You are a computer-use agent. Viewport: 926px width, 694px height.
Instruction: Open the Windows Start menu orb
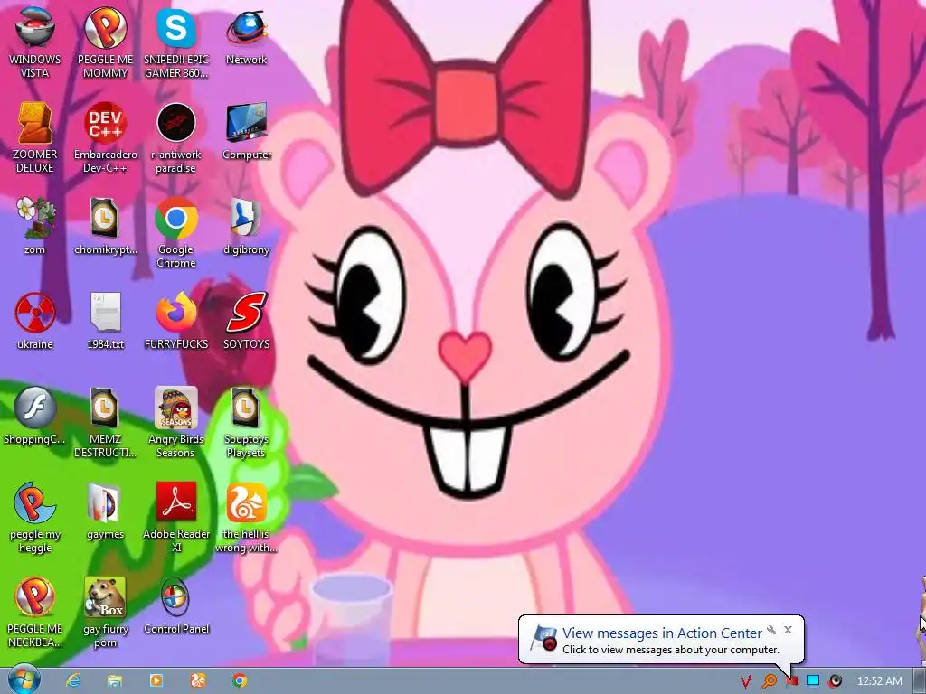[24, 680]
